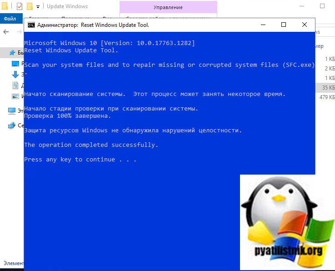Close the Reset Windows Update Tool console
The width and height of the screenshot is (335, 271).
305,25
